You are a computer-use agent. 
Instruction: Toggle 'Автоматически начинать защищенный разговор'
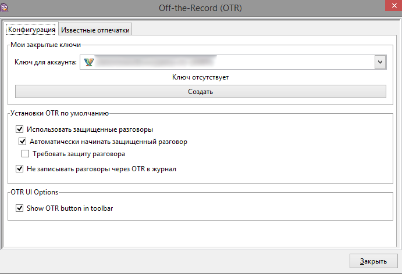(x=23, y=141)
